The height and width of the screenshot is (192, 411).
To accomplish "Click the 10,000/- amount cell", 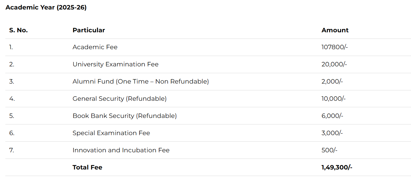I will tap(333, 99).
